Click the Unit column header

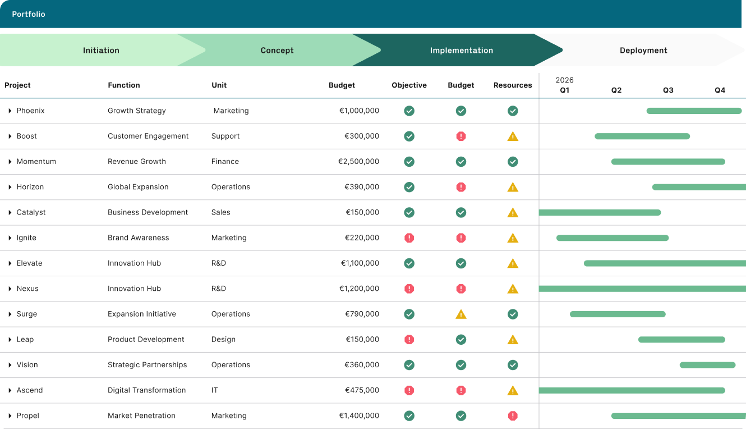219,85
